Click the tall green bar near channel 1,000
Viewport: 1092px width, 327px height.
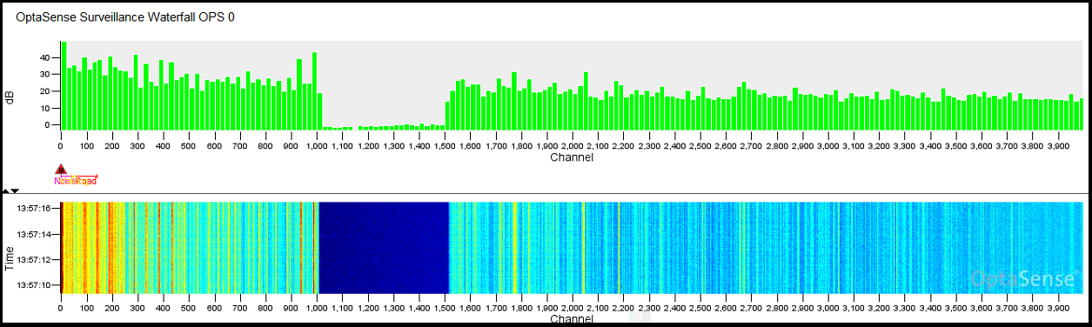pyautogui.click(x=314, y=90)
